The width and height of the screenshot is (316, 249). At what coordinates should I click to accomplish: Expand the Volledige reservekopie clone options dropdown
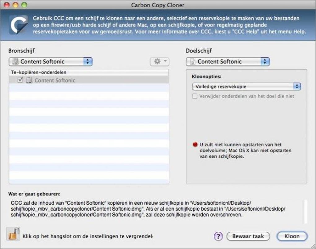pyautogui.click(x=247, y=86)
